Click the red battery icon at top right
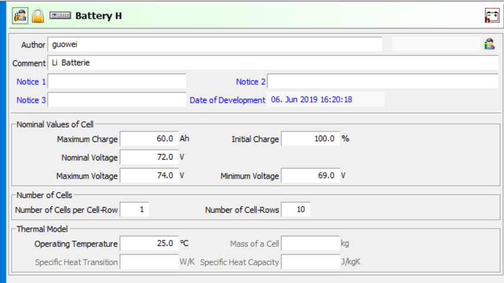The image size is (504, 283). point(491,15)
